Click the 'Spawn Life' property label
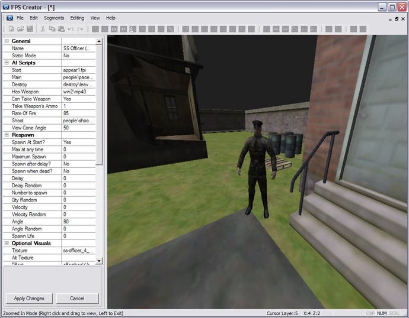 (23, 236)
